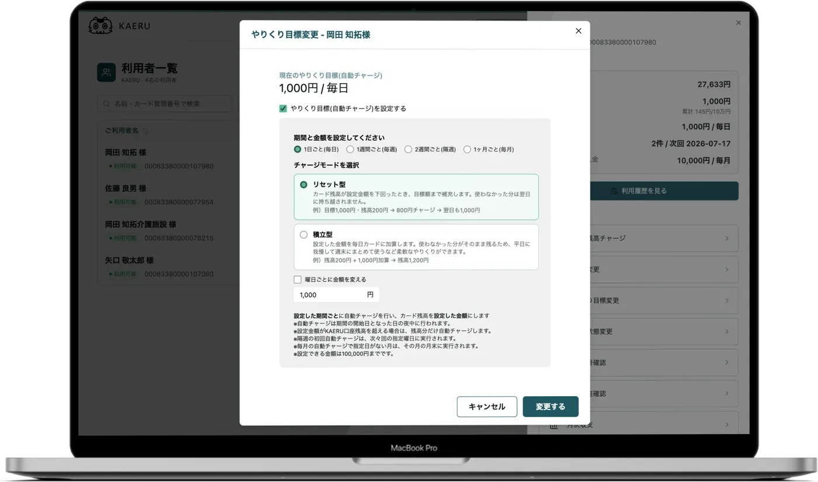The height and width of the screenshot is (482, 818).
Task: Sort by ご利用者名 using the arrows icon
Action: coord(146,130)
